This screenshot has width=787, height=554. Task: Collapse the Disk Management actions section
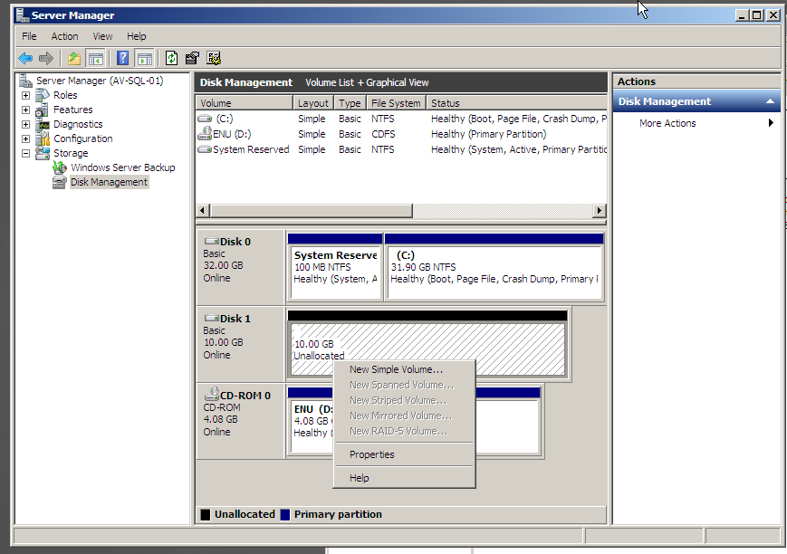770,101
